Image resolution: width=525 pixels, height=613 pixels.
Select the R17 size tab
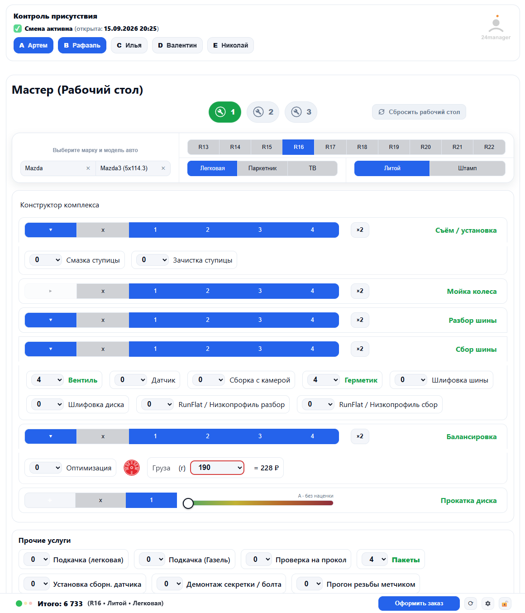tap(330, 147)
